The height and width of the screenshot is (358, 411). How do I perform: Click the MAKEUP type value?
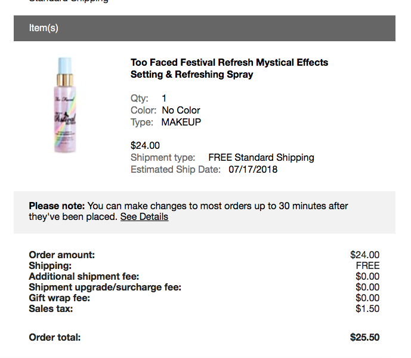click(x=181, y=122)
